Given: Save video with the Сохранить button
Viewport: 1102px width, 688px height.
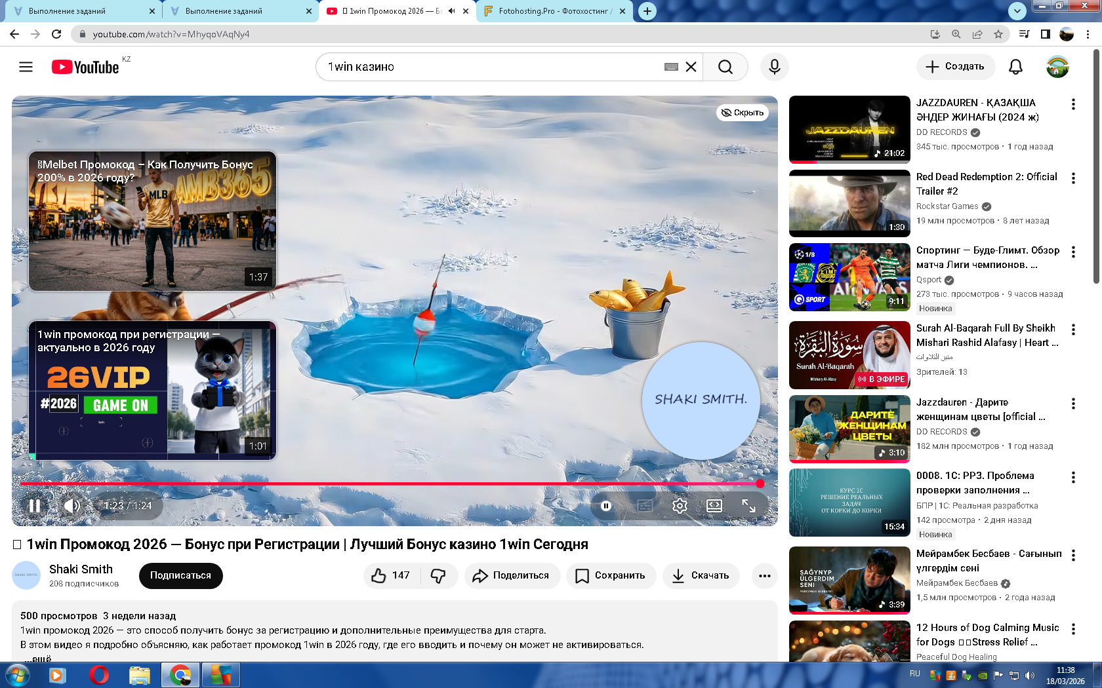Looking at the screenshot, I should [611, 576].
